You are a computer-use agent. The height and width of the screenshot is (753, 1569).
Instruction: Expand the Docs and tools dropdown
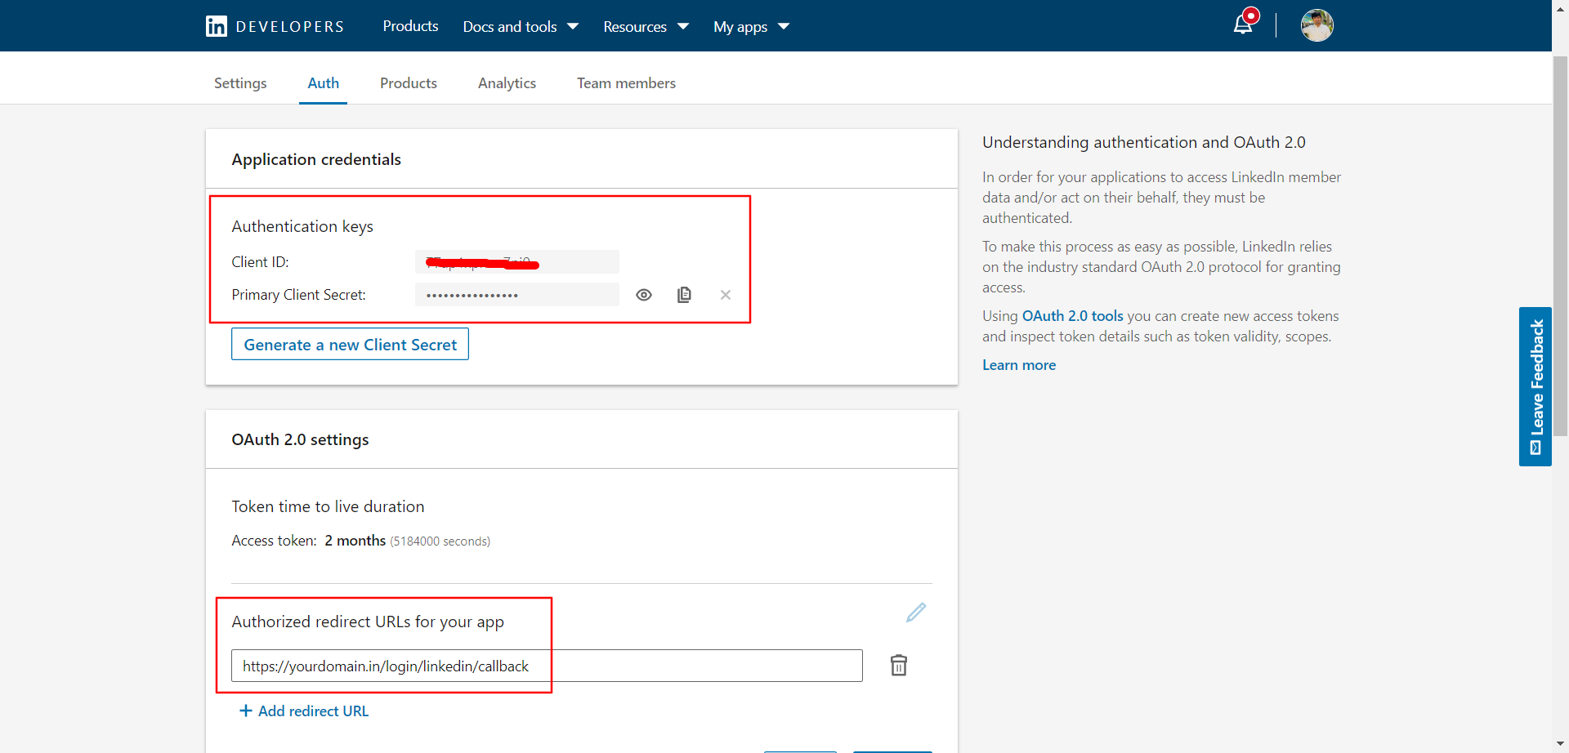[x=520, y=26]
